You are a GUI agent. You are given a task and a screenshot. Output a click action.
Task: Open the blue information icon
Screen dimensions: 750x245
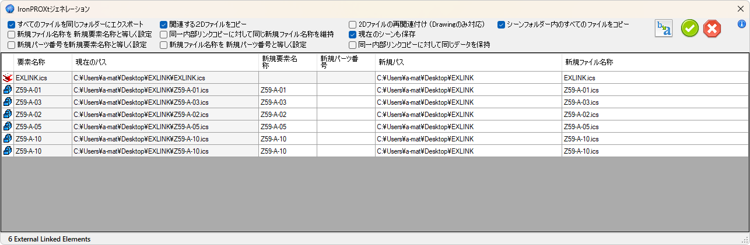pos(742,24)
